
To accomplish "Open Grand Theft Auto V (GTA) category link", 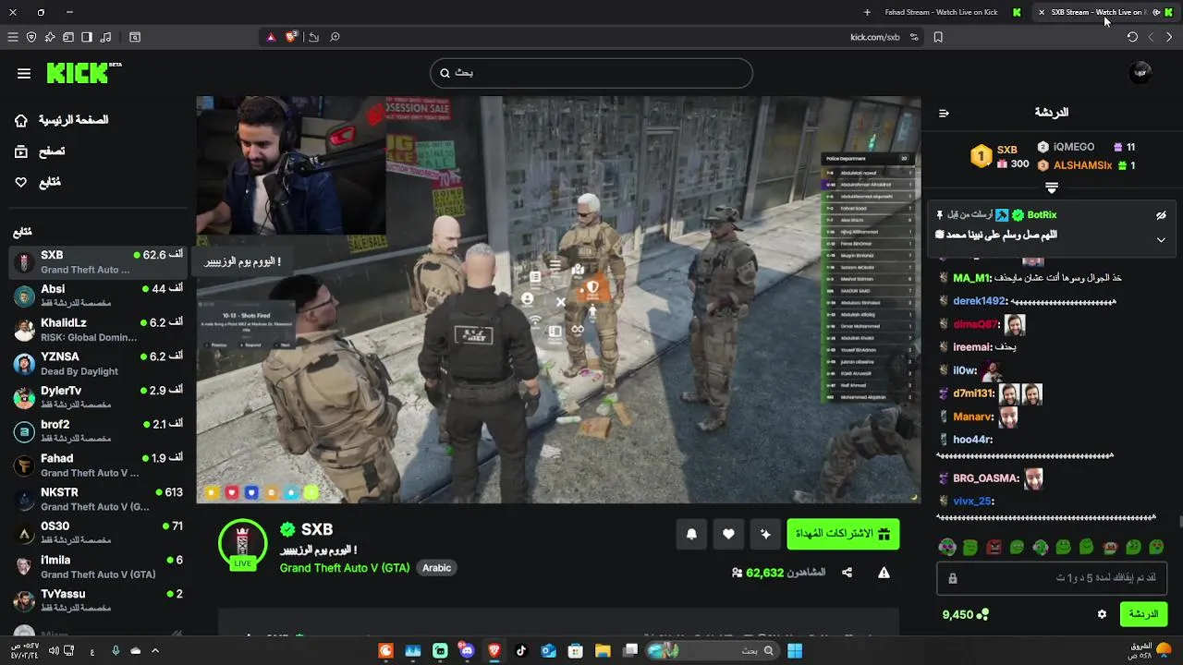I will click(345, 568).
